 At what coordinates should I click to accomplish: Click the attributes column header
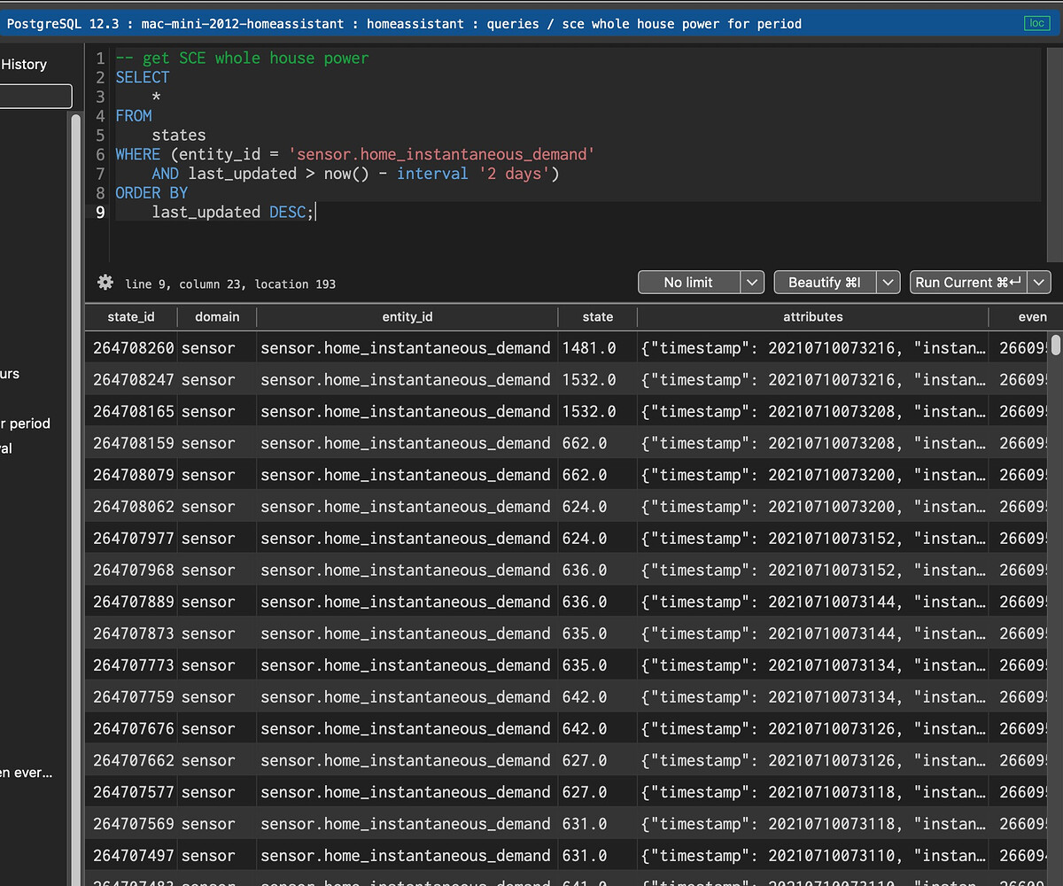pos(813,316)
